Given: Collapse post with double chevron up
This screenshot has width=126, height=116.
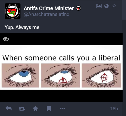Looking at the screenshot, I should (114, 6).
